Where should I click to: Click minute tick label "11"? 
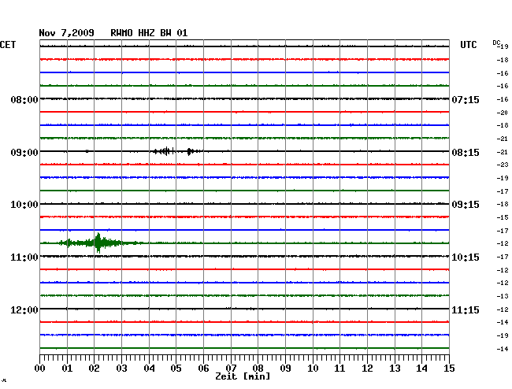tap(339, 369)
